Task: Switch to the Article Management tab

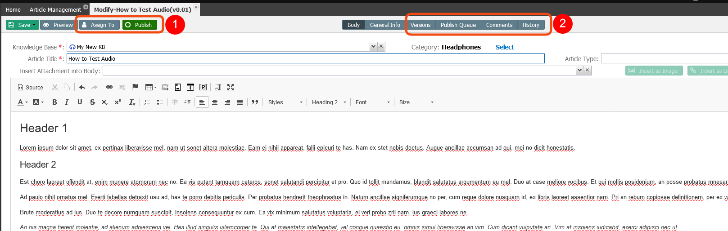Action: [x=55, y=9]
